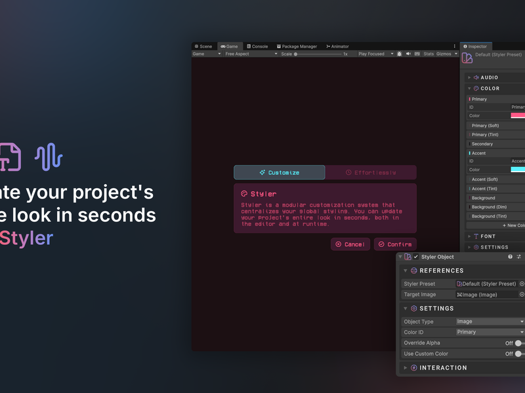525x393 pixels.
Task: Click the Styler Object Settings hexagon icon
Action: tap(414, 309)
